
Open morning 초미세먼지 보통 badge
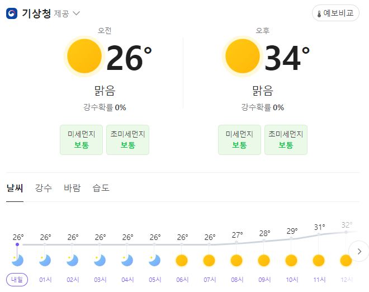[x=128, y=140]
